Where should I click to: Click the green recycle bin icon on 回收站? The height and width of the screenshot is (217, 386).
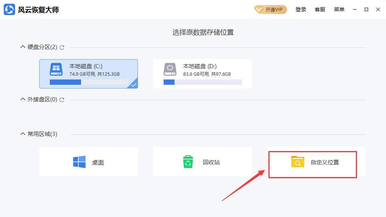coord(187,161)
